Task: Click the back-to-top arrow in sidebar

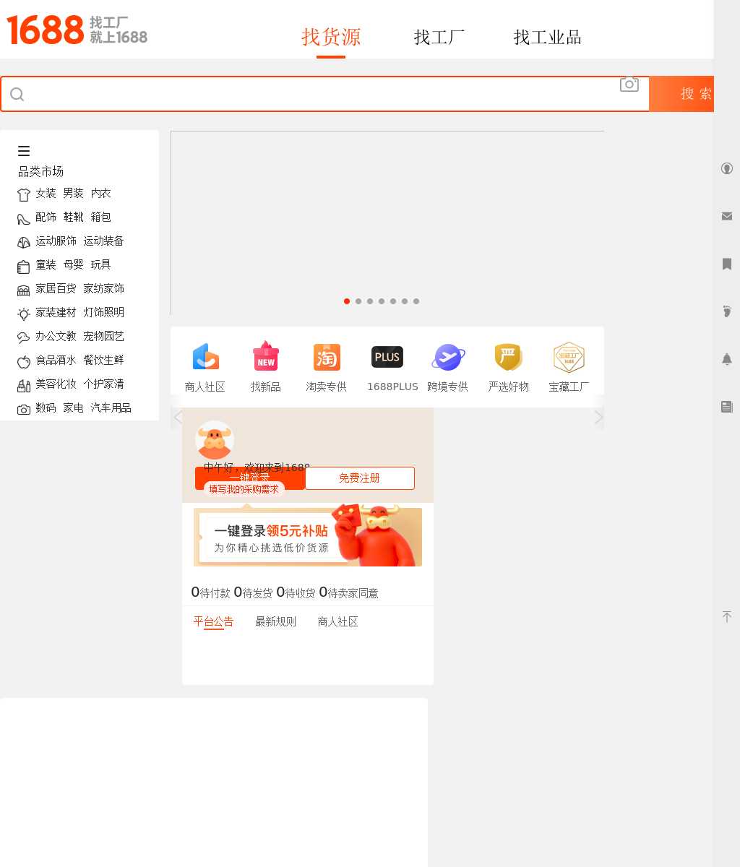Action: pos(727,616)
